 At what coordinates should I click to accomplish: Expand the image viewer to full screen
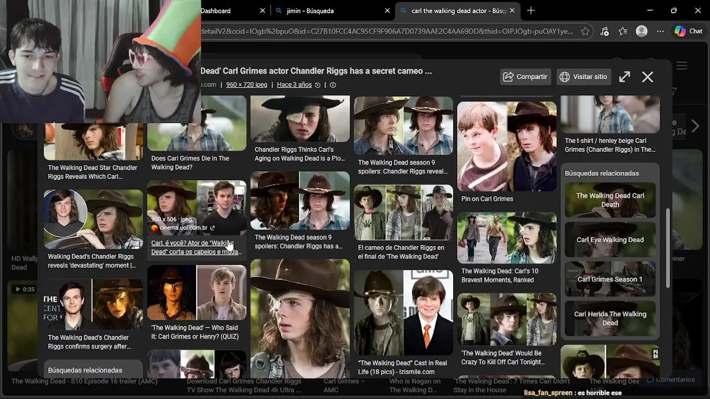coord(625,77)
